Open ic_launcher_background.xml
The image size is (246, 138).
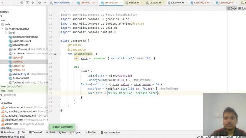tap(21, 112)
